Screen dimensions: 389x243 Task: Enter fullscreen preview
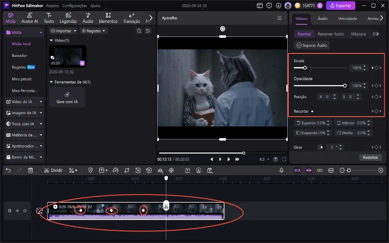click(284, 159)
